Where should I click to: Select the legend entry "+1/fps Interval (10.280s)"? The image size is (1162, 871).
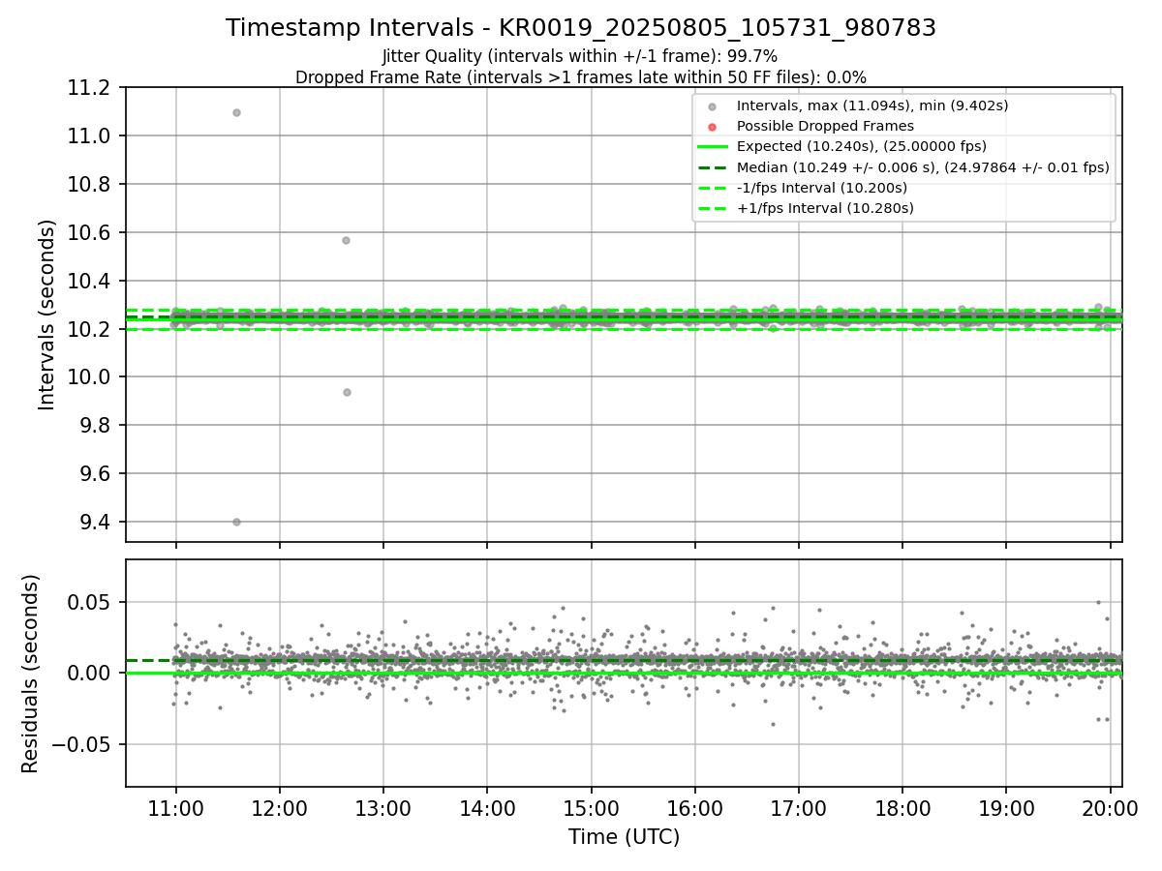[x=825, y=208]
